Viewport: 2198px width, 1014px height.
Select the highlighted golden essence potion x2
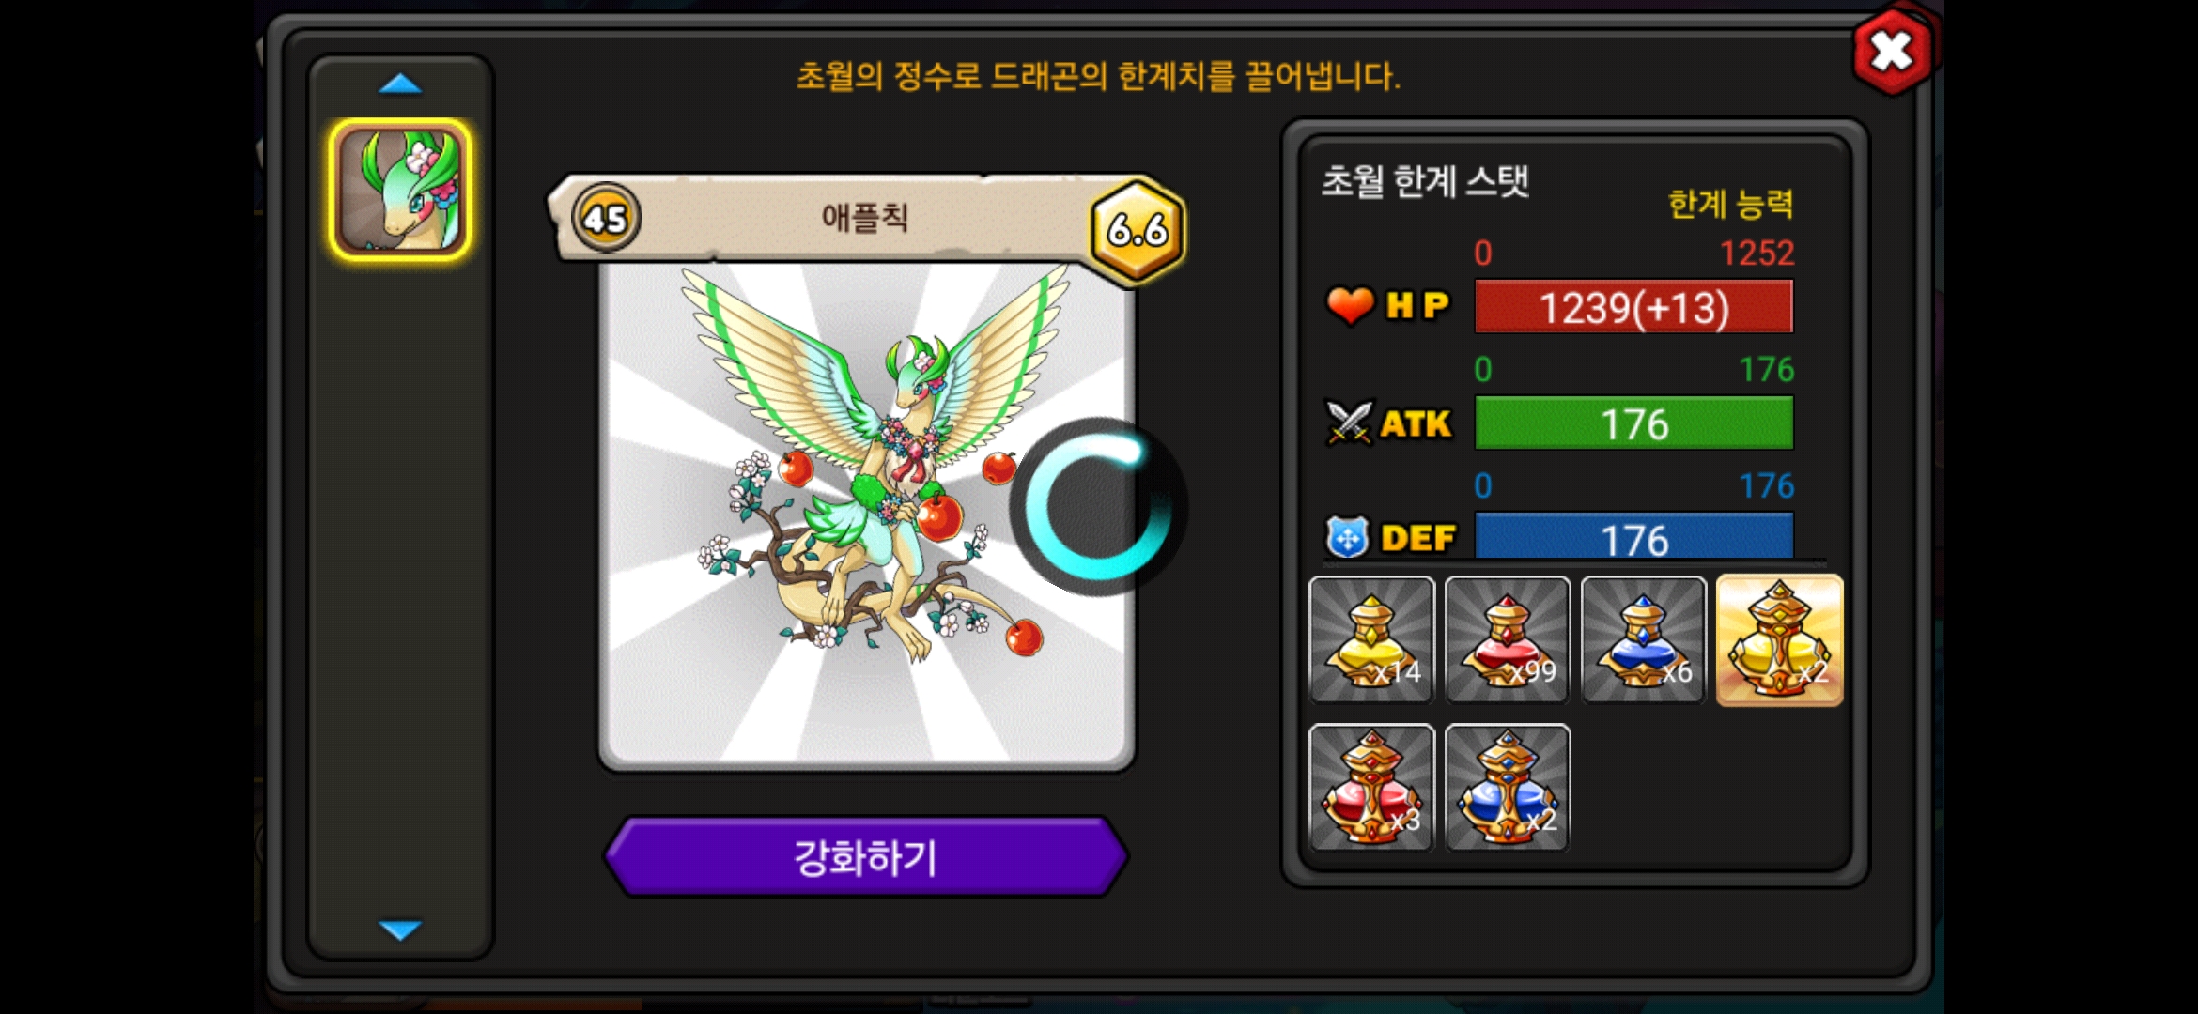click(x=1780, y=639)
